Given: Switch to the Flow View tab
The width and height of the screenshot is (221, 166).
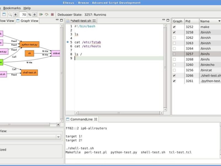Looking at the screenshot, I should (7, 20).
